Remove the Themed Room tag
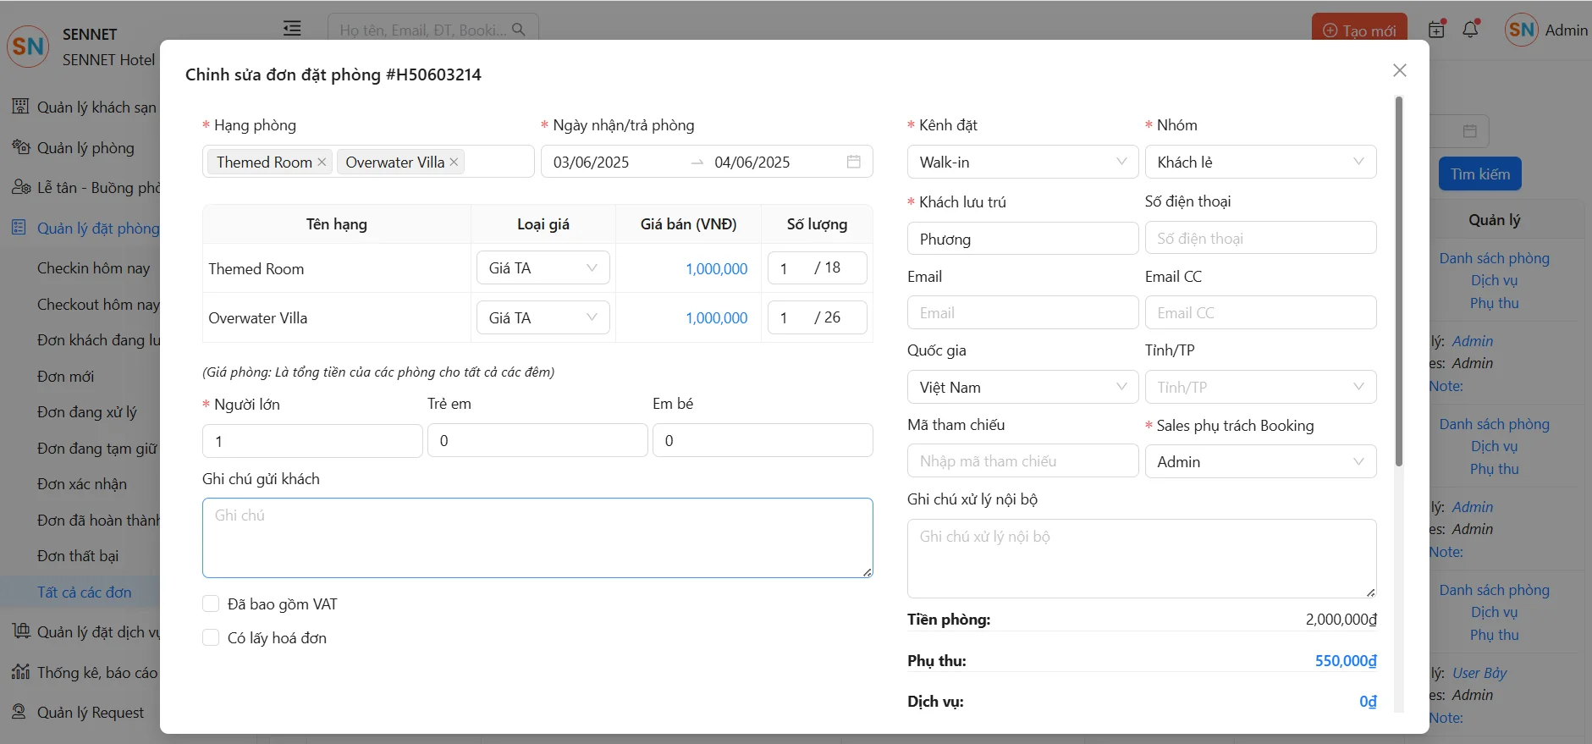Image resolution: width=1592 pixels, height=744 pixels. click(322, 162)
